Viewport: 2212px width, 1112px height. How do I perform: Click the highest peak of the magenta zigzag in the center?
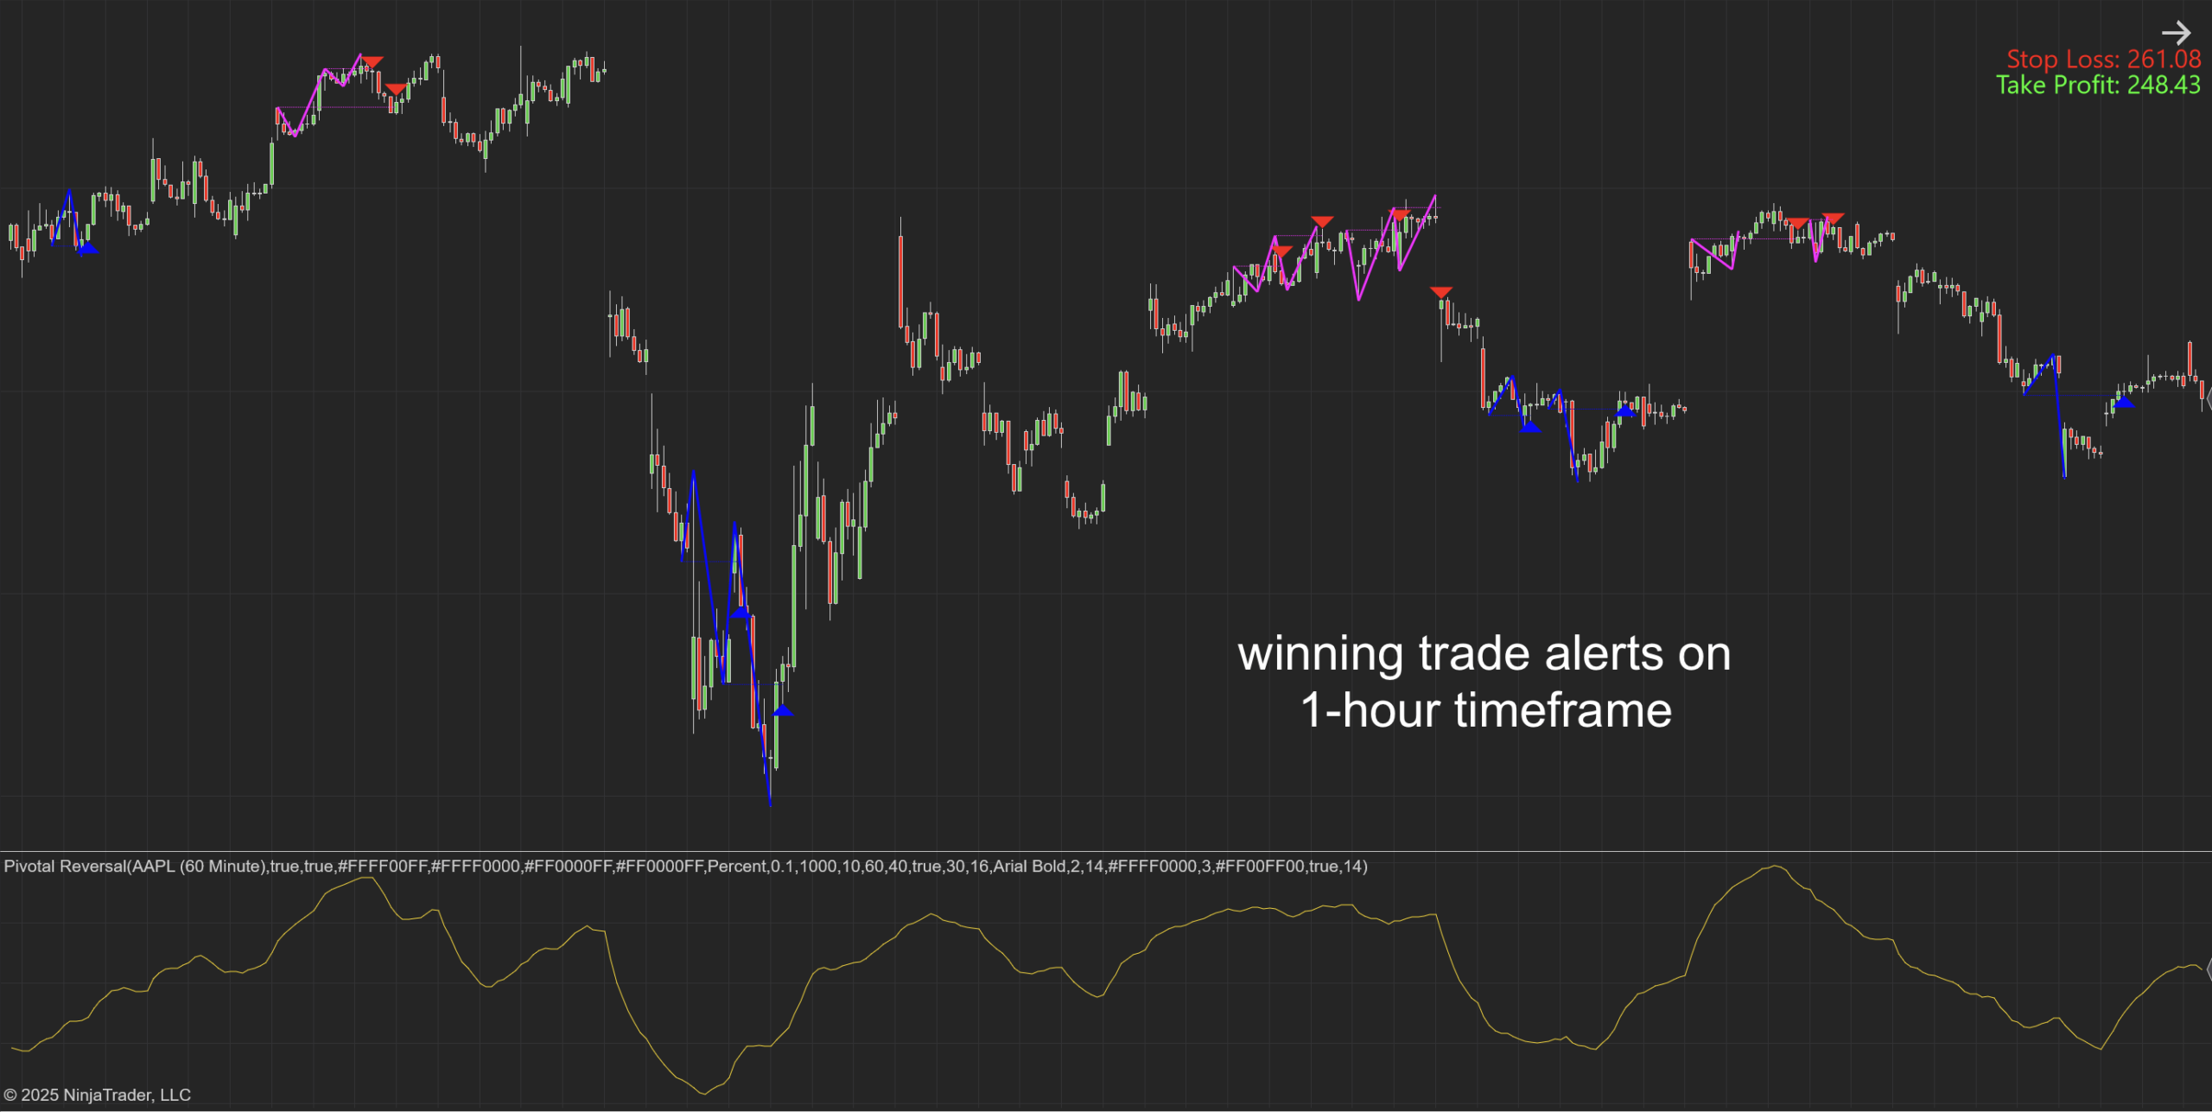coord(1435,196)
